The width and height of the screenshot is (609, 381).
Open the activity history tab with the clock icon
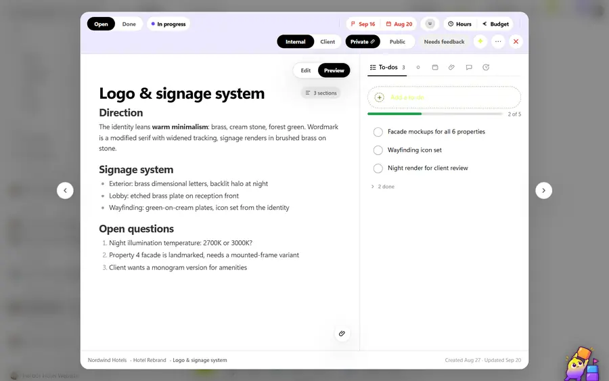pos(486,67)
